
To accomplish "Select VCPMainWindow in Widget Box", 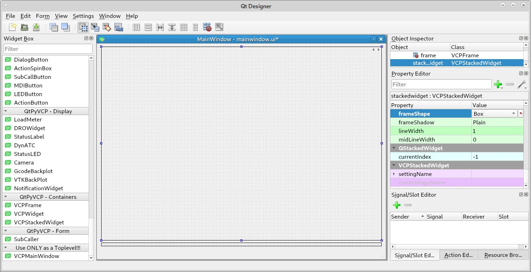I will (46, 256).
